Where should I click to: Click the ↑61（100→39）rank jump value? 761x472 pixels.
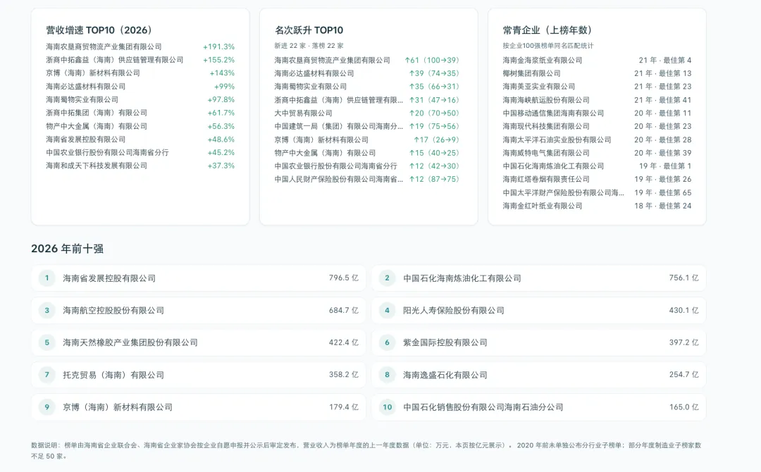[432, 60]
